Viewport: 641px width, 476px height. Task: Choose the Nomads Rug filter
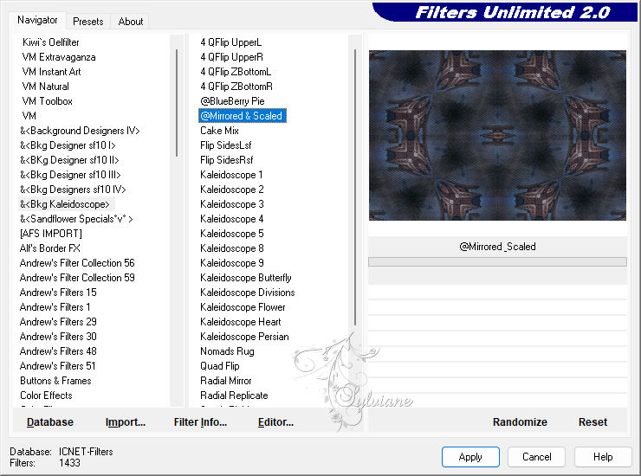click(227, 351)
